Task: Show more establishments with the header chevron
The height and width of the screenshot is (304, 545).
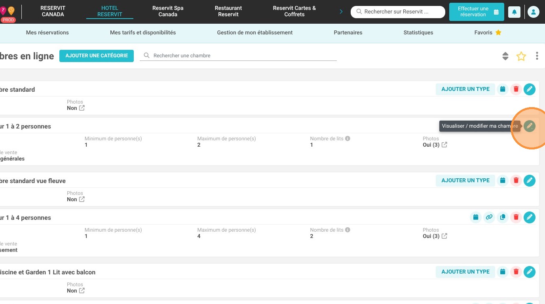Action: point(341,12)
